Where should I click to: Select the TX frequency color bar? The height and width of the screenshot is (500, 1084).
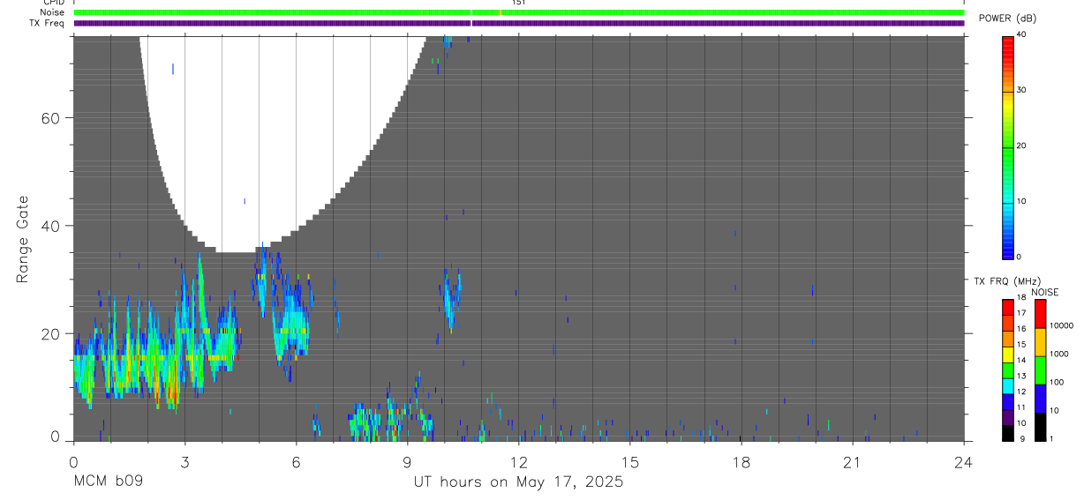point(1008,370)
